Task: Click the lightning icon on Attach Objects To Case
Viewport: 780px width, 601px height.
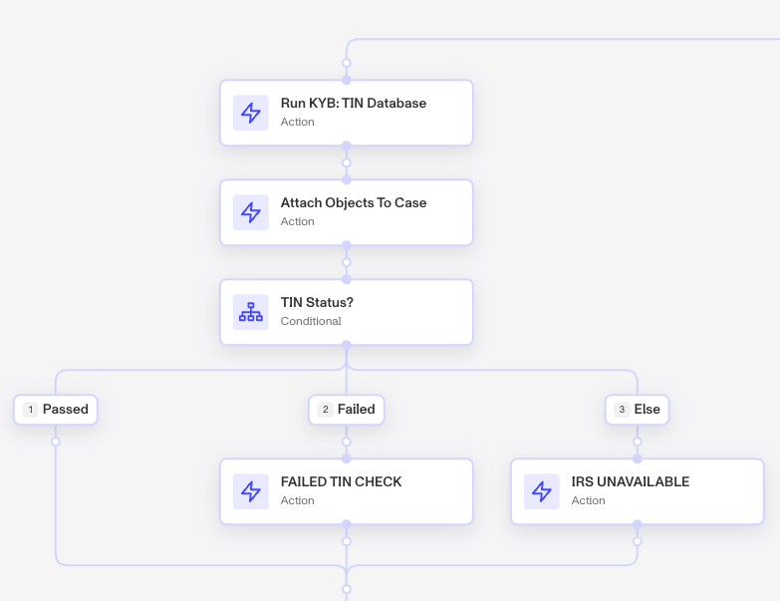Action: click(x=251, y=212)
